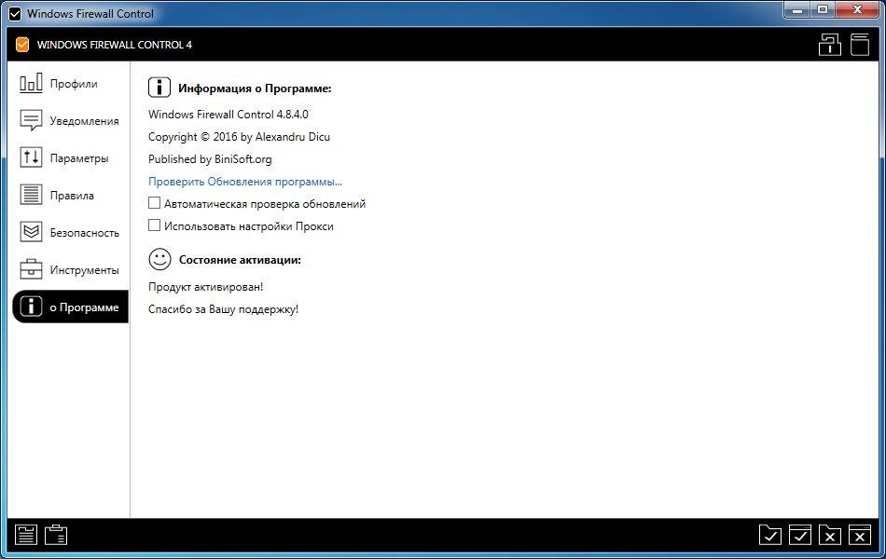886x559 pixels.
Task: Click the smiley icon beside Состояние активации
Action: pos(159,259)
